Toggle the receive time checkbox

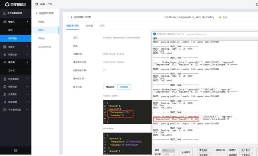(x=214, y=150)
